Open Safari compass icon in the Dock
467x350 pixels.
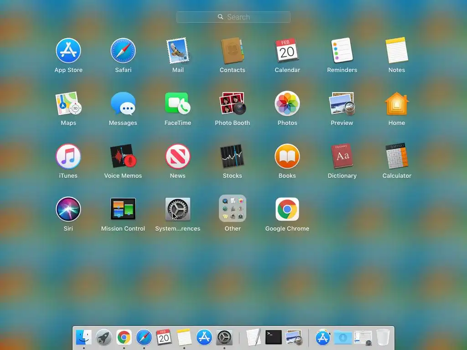[144, 338]
